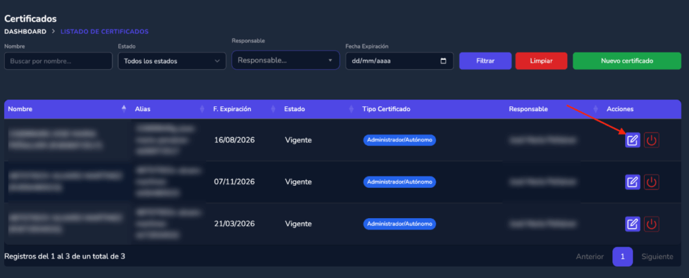Click Administrador/Autónomo badge in first row
The width and height of the screenshot is (689, 278).
[x=400, y=140]
